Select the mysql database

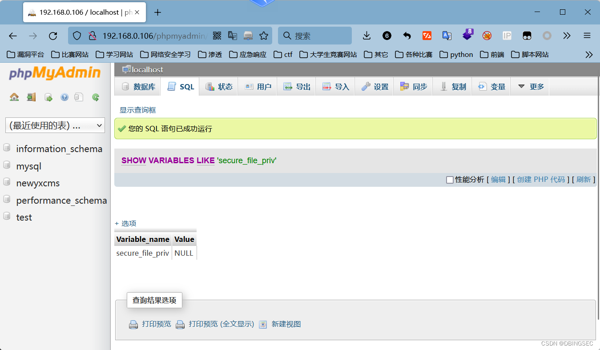28,166
